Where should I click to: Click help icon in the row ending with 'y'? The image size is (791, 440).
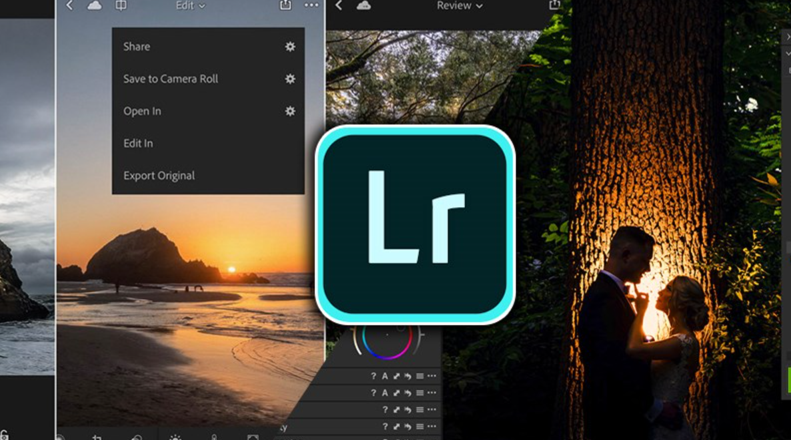(385, 427)
